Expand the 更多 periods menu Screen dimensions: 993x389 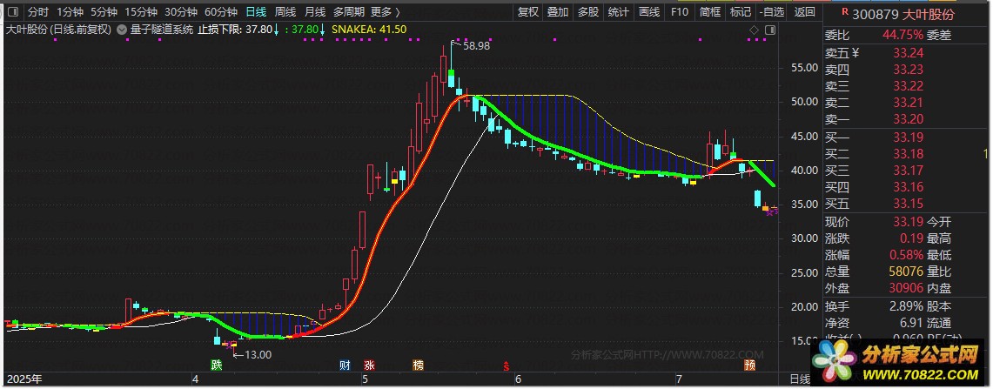pos(386,11)
